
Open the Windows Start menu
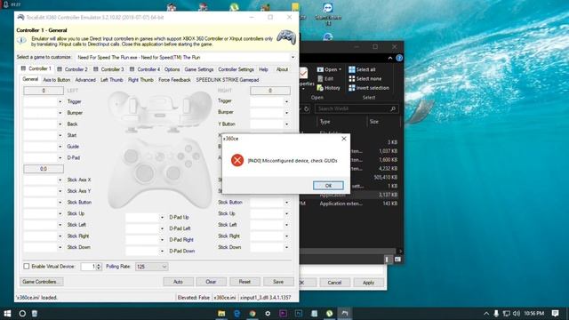(x=7, y=314)
